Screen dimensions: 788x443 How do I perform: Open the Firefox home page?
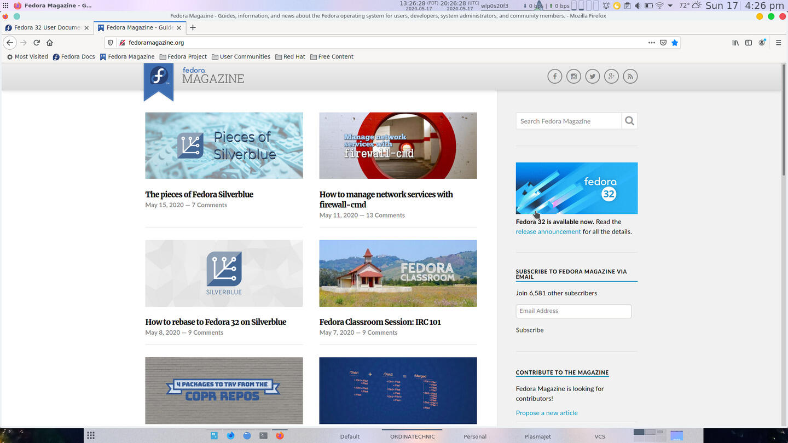click(50, 43)
